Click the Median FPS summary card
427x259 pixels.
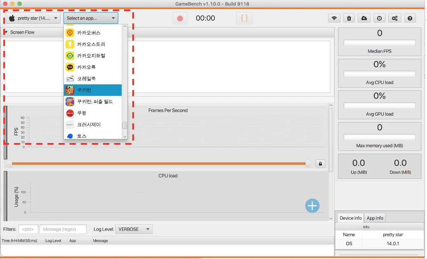coord(379,42)
